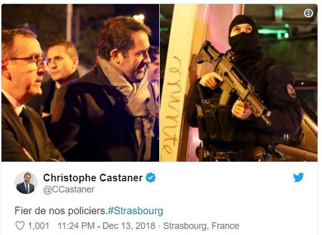Image resolution: width=322 pixels, height=235 pixels.
Task: Open the #Strasbourg hashtag link
Action: tap(135, 211)
